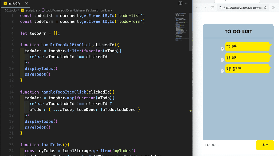Reload the browser page
Screen dimensions: 279x156
click(x=212, y=8)
